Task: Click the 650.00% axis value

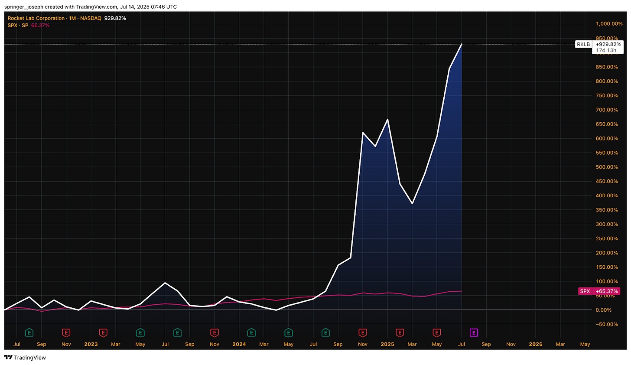Action: click(607, 124)
